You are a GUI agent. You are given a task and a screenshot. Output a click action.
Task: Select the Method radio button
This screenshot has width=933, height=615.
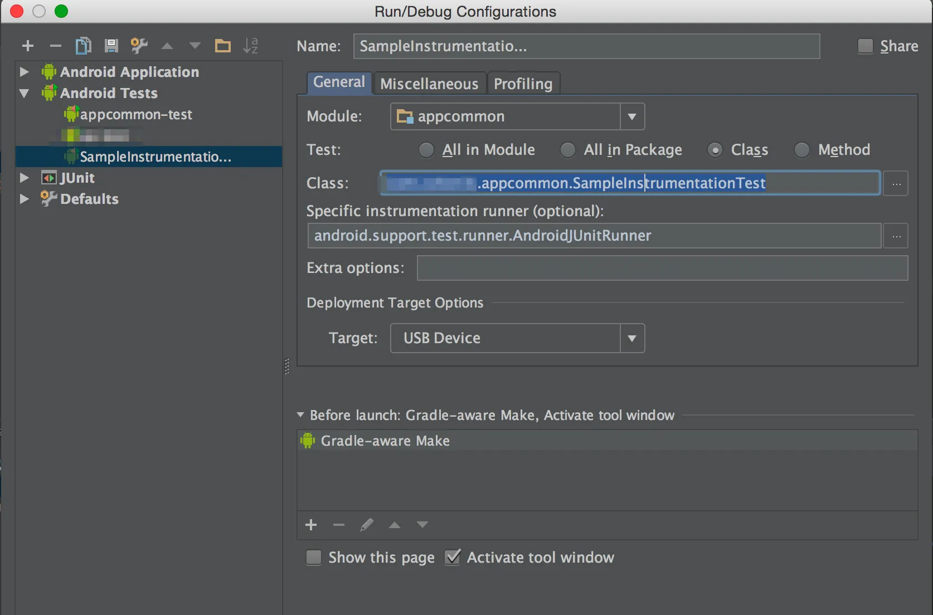tap(801, 150)
